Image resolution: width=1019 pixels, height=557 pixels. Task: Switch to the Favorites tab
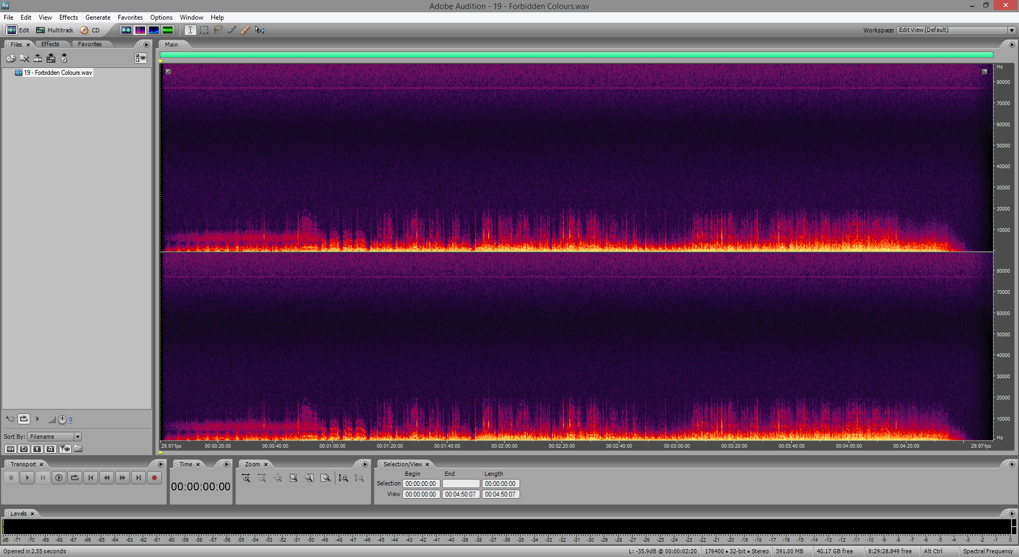point(89,45)
